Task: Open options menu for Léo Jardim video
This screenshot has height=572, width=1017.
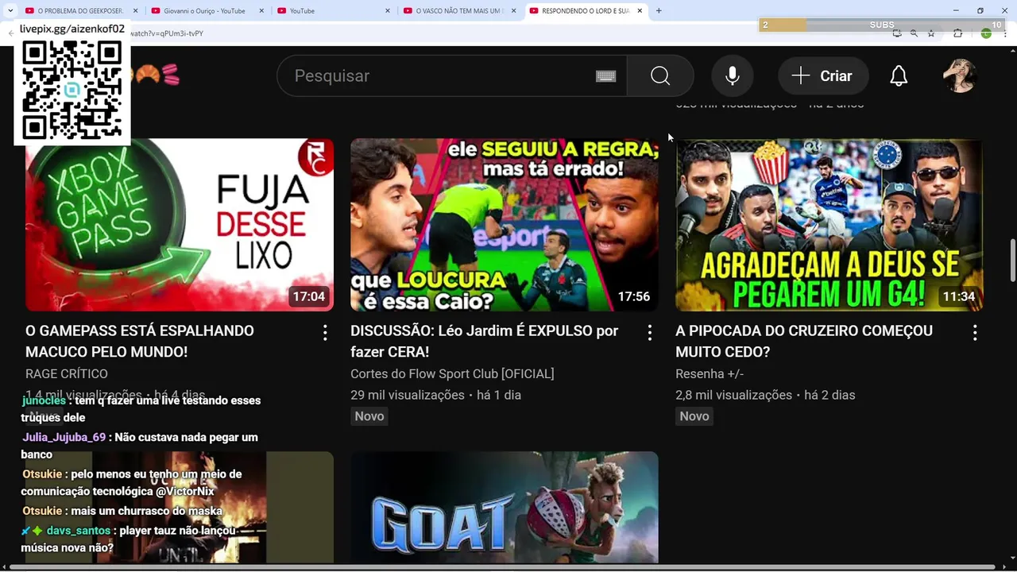Action: [x=650, y=333]
